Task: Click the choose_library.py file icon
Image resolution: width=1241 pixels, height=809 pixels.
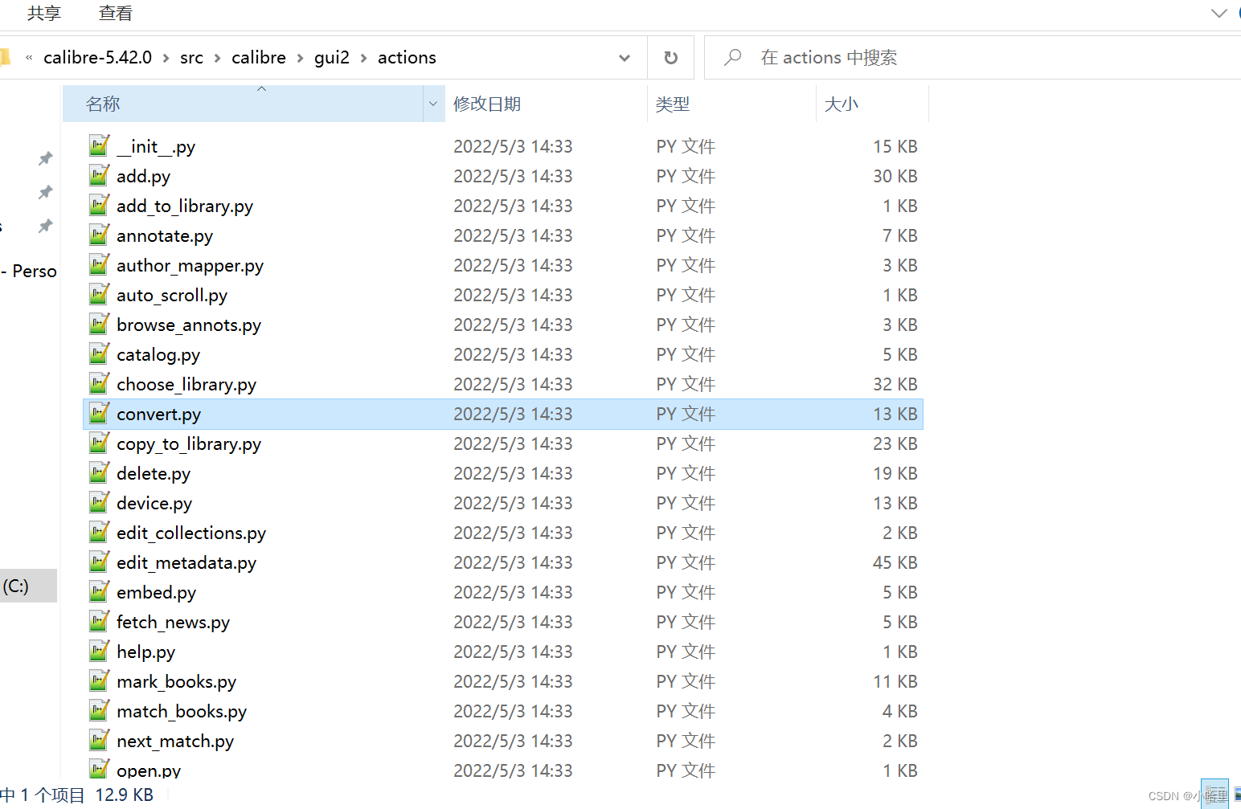Action: point(99,383)
